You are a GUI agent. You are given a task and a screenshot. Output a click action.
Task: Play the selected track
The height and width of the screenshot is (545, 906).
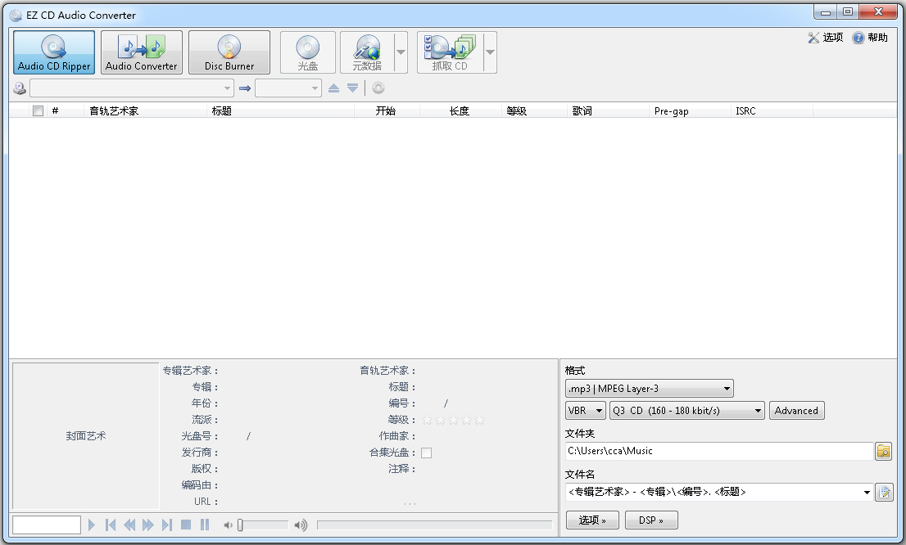91,525
